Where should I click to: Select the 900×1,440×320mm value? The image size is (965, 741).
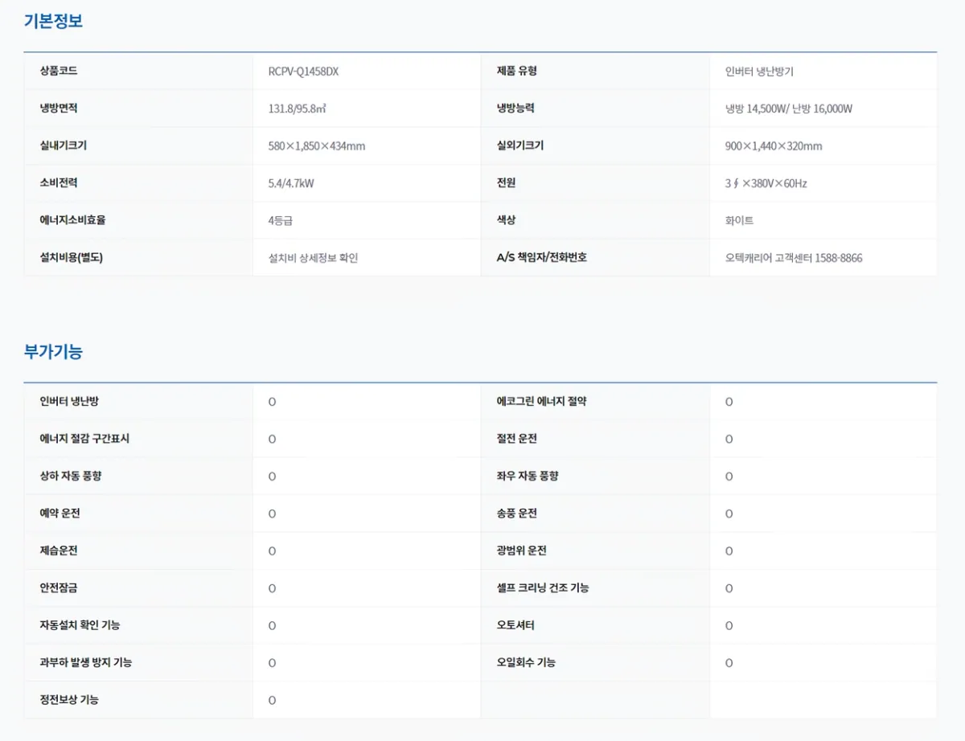tap(774, 145)
